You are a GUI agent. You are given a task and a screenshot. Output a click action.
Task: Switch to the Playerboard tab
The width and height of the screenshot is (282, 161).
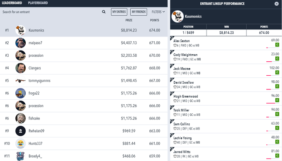(38, 3)
